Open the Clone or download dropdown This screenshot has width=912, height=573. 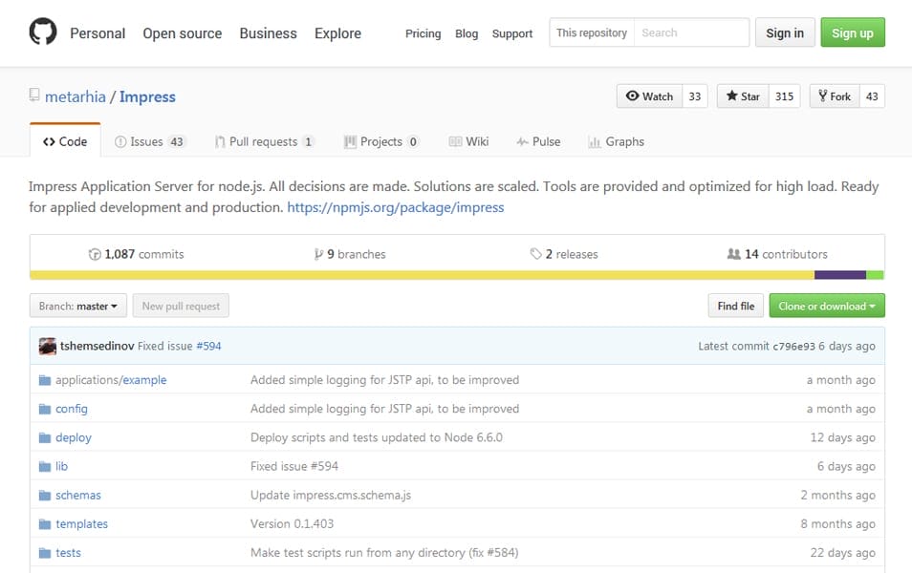coord(827,307)
